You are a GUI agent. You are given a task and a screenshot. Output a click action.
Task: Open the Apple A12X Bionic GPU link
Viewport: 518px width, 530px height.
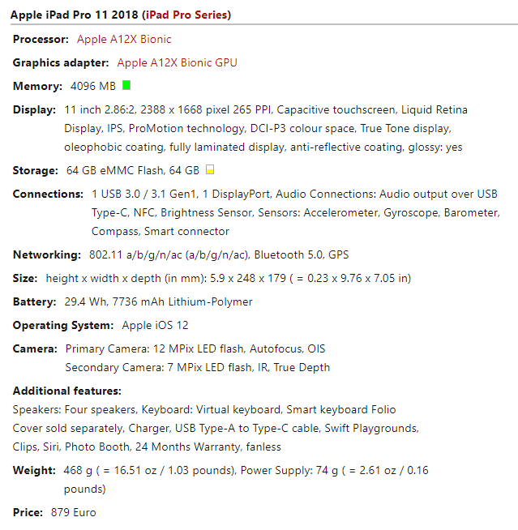click(177, 62)
